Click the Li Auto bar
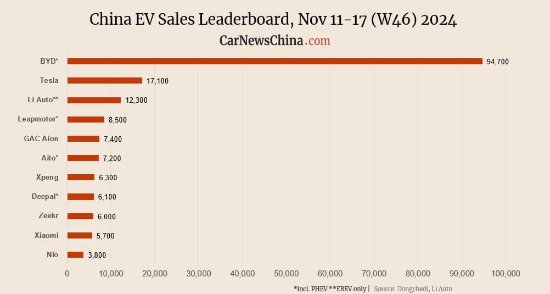The height and width of the screenshot is (294, 550). 94,100
